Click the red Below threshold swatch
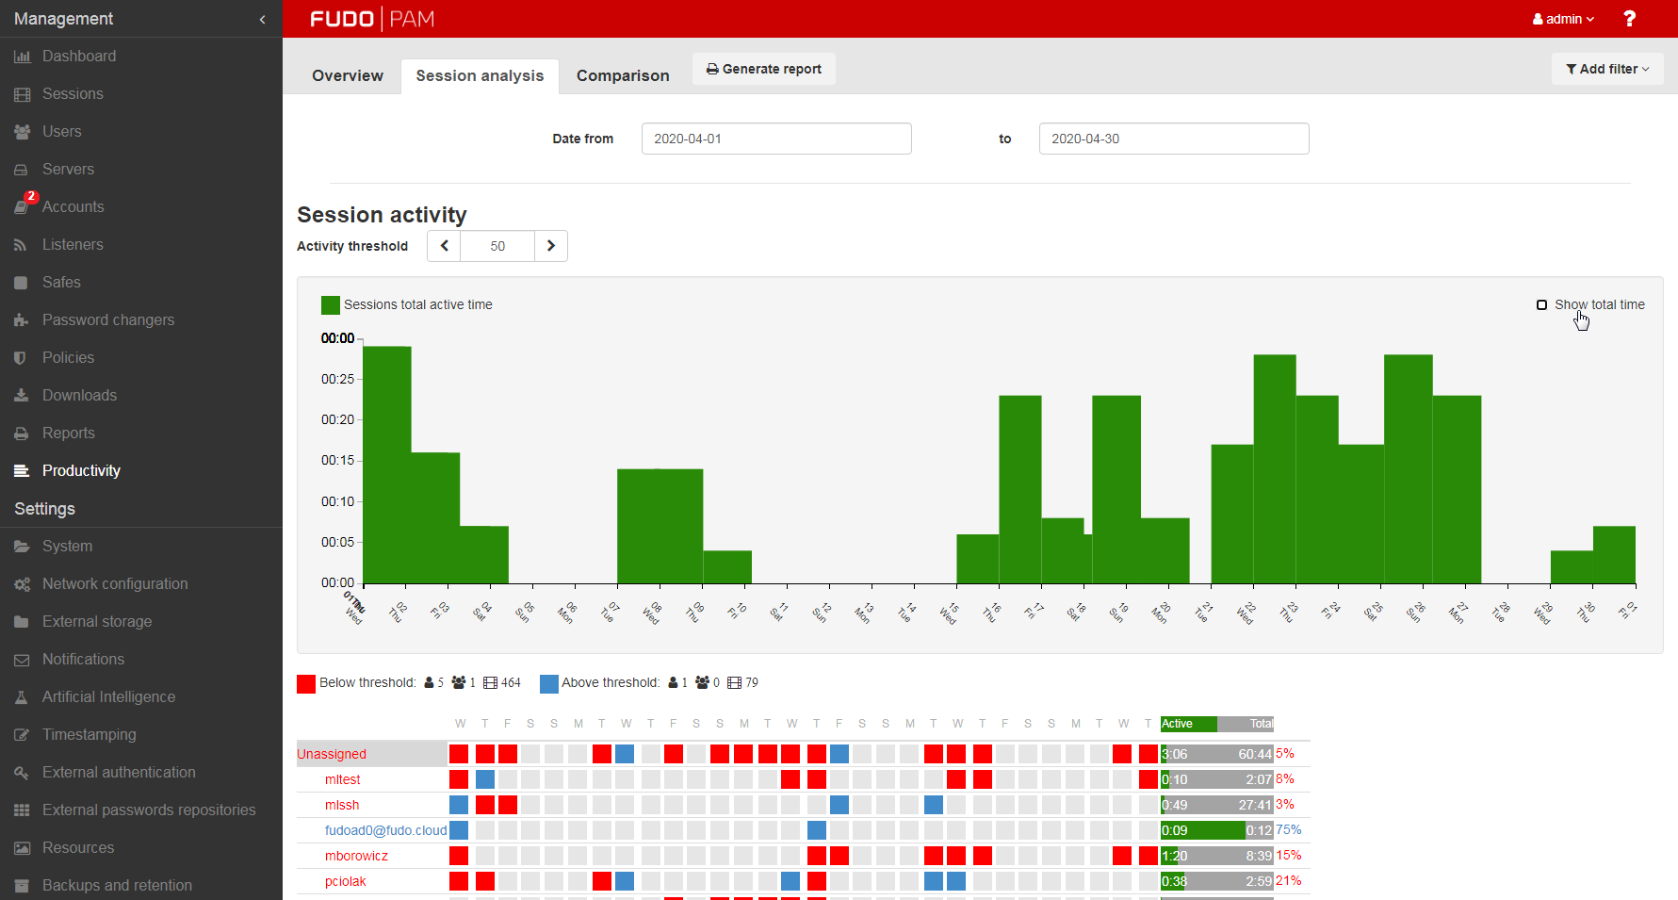This screenshot has width=1678, height=900. [x=306, y=683]
